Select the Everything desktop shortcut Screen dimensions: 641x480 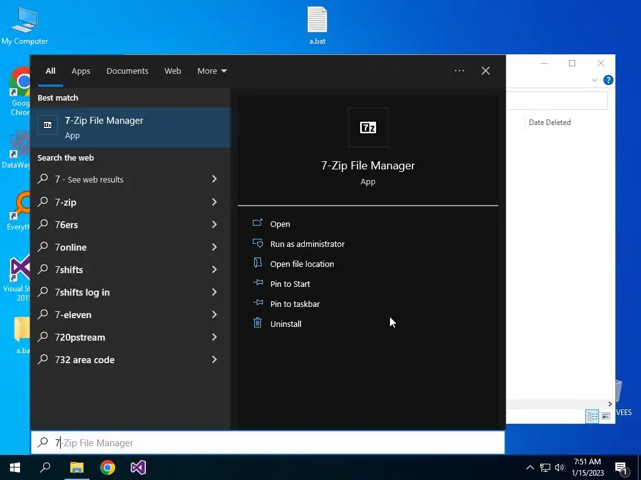(19, 211)
